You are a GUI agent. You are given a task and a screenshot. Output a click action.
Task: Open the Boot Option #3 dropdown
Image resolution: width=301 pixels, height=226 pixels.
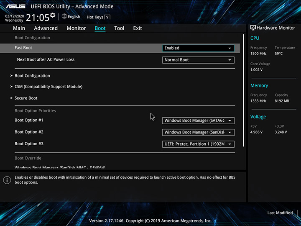point(198,144)
